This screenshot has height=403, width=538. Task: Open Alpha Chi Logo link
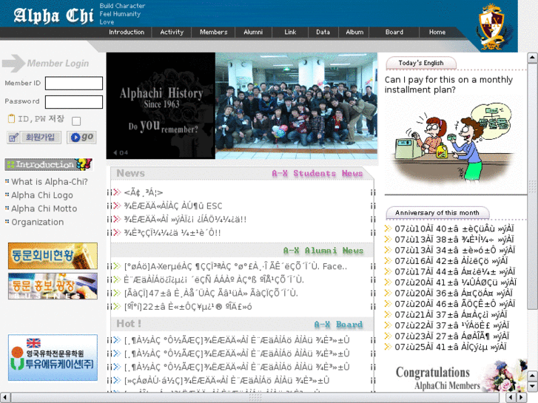pos(42,195)
